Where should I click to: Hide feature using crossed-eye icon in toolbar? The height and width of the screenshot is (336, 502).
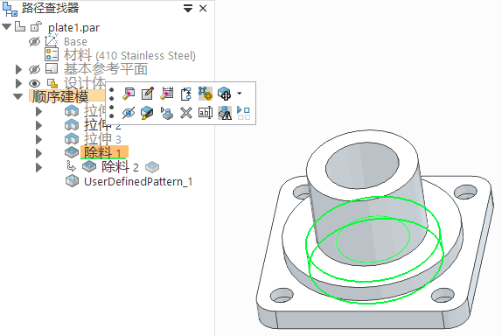(x=129, y=113)
